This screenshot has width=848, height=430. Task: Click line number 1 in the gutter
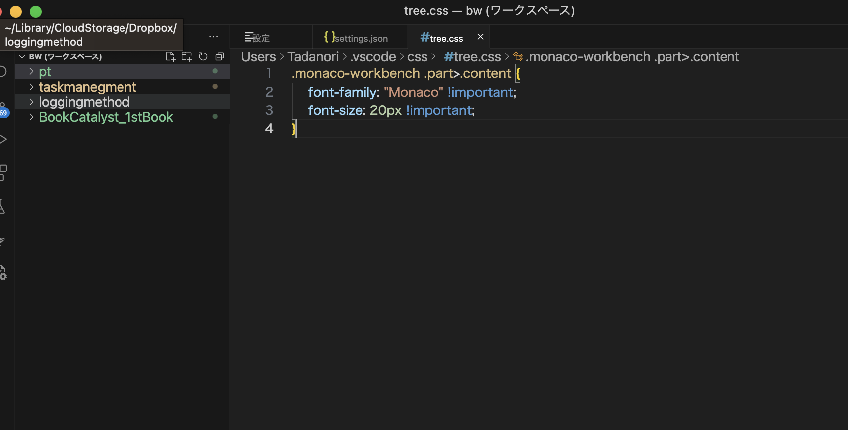pyautogui.click(x=269, y=73)
